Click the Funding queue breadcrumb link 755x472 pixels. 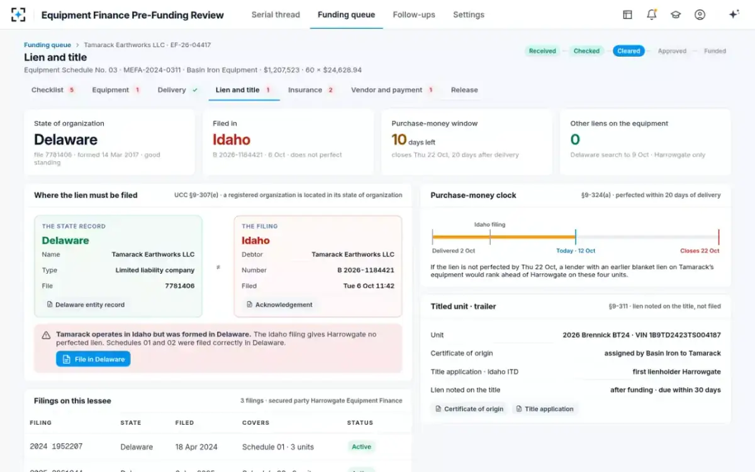tap(47, 45)
